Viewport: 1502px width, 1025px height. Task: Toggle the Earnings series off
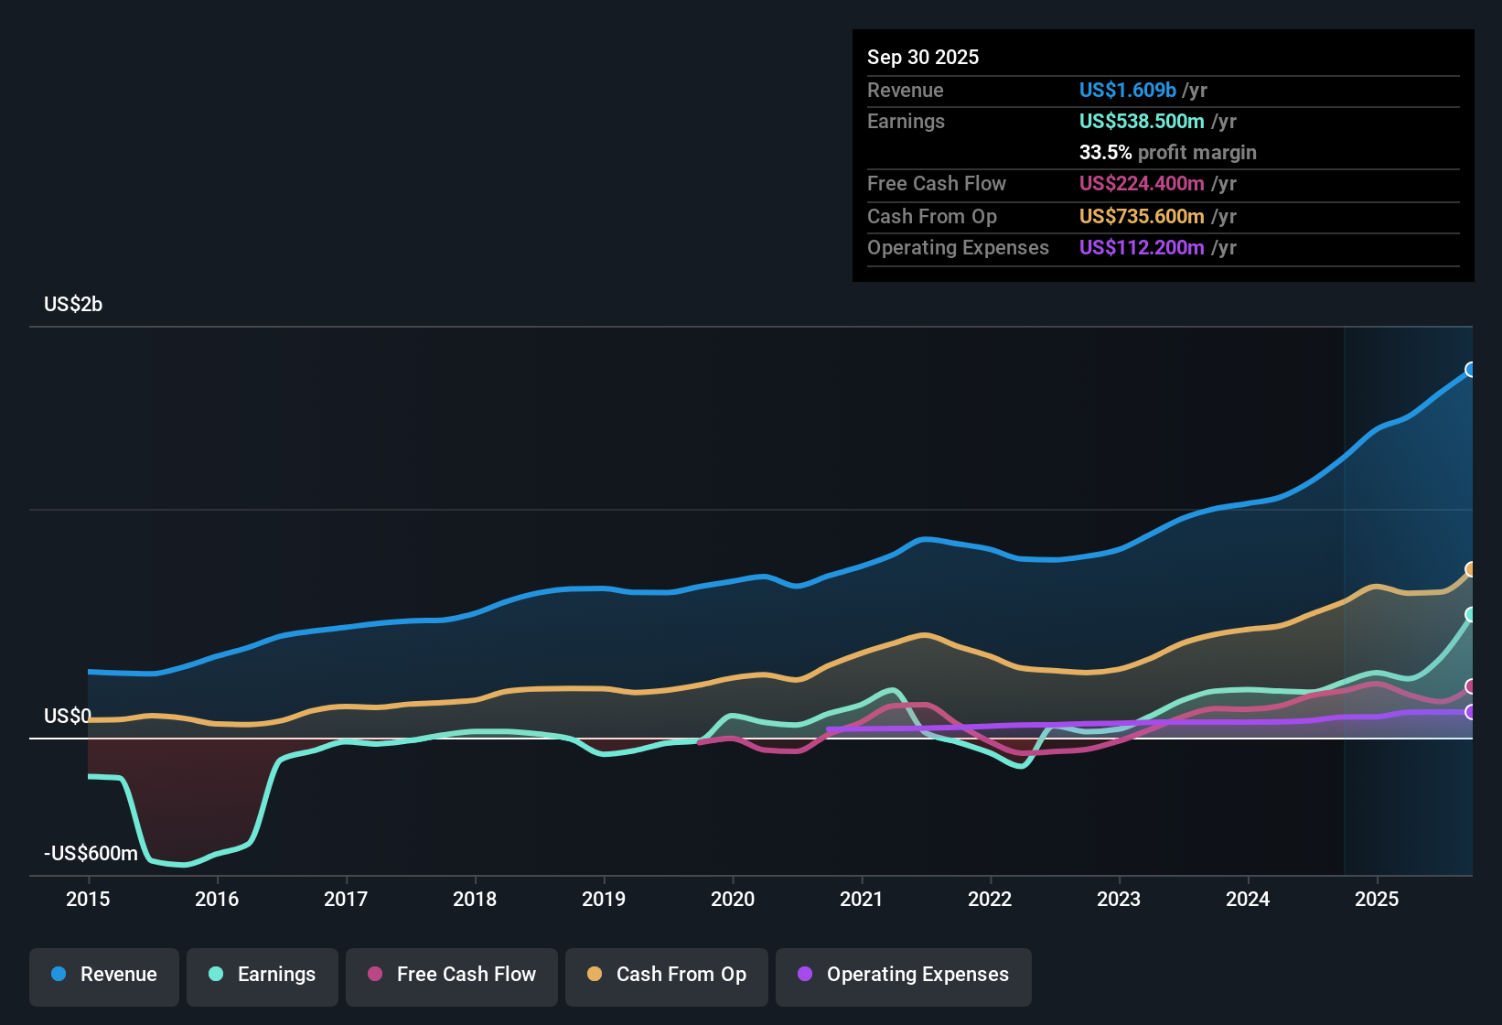pos(262,975)
